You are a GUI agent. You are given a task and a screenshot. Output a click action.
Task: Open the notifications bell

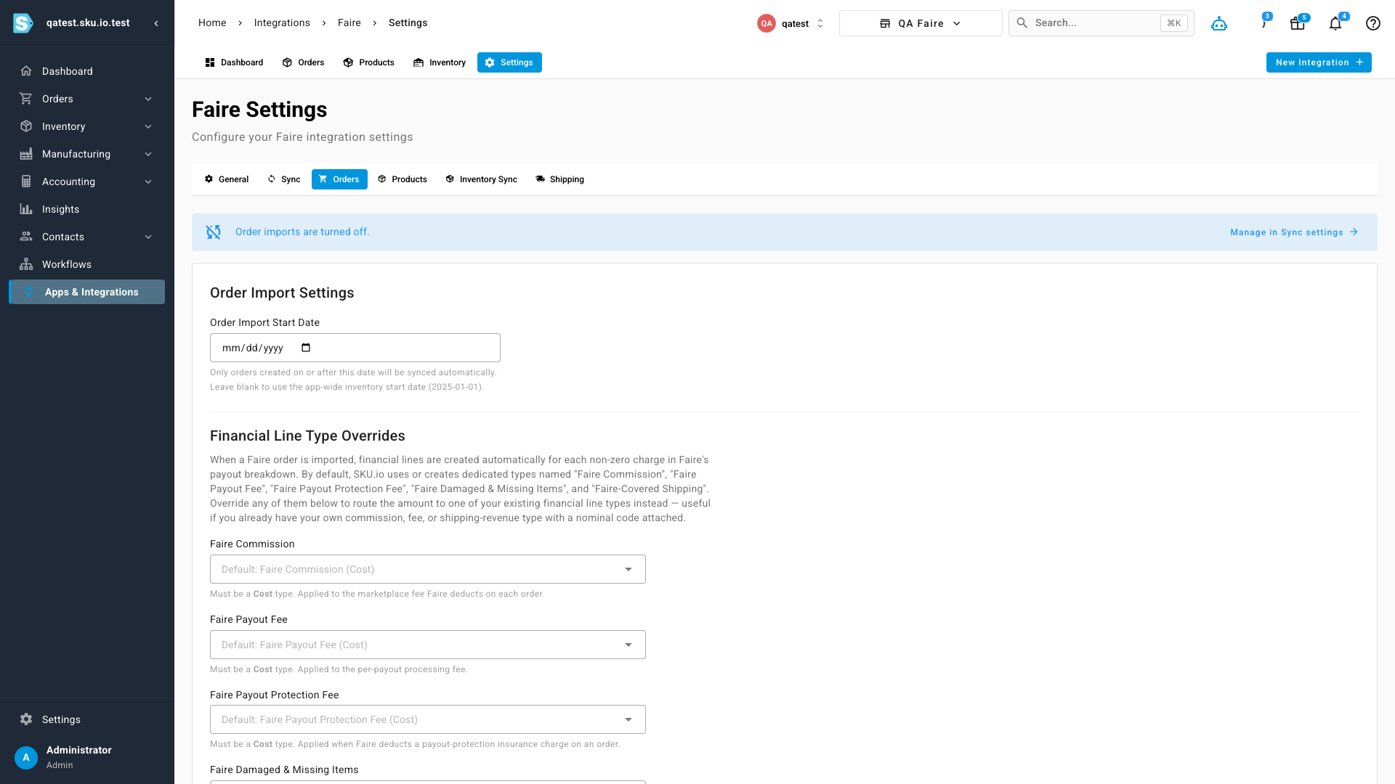(x=1335, y=23)
